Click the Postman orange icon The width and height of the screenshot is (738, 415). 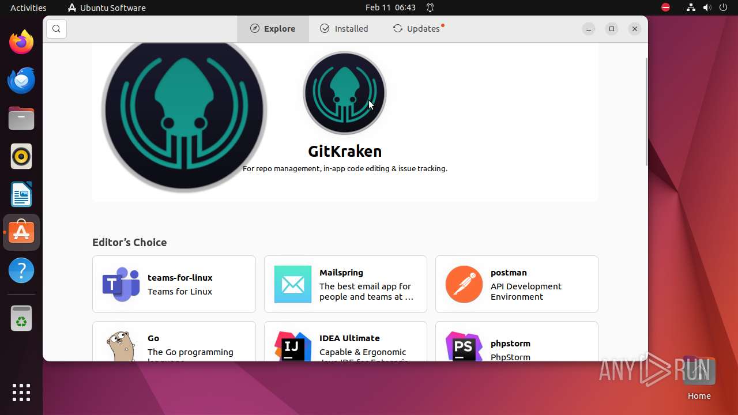pos(464,284)
